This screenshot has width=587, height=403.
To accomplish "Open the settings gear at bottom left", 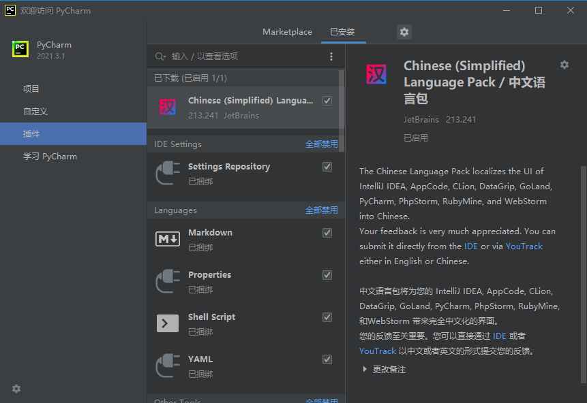I will coord(16,389).
